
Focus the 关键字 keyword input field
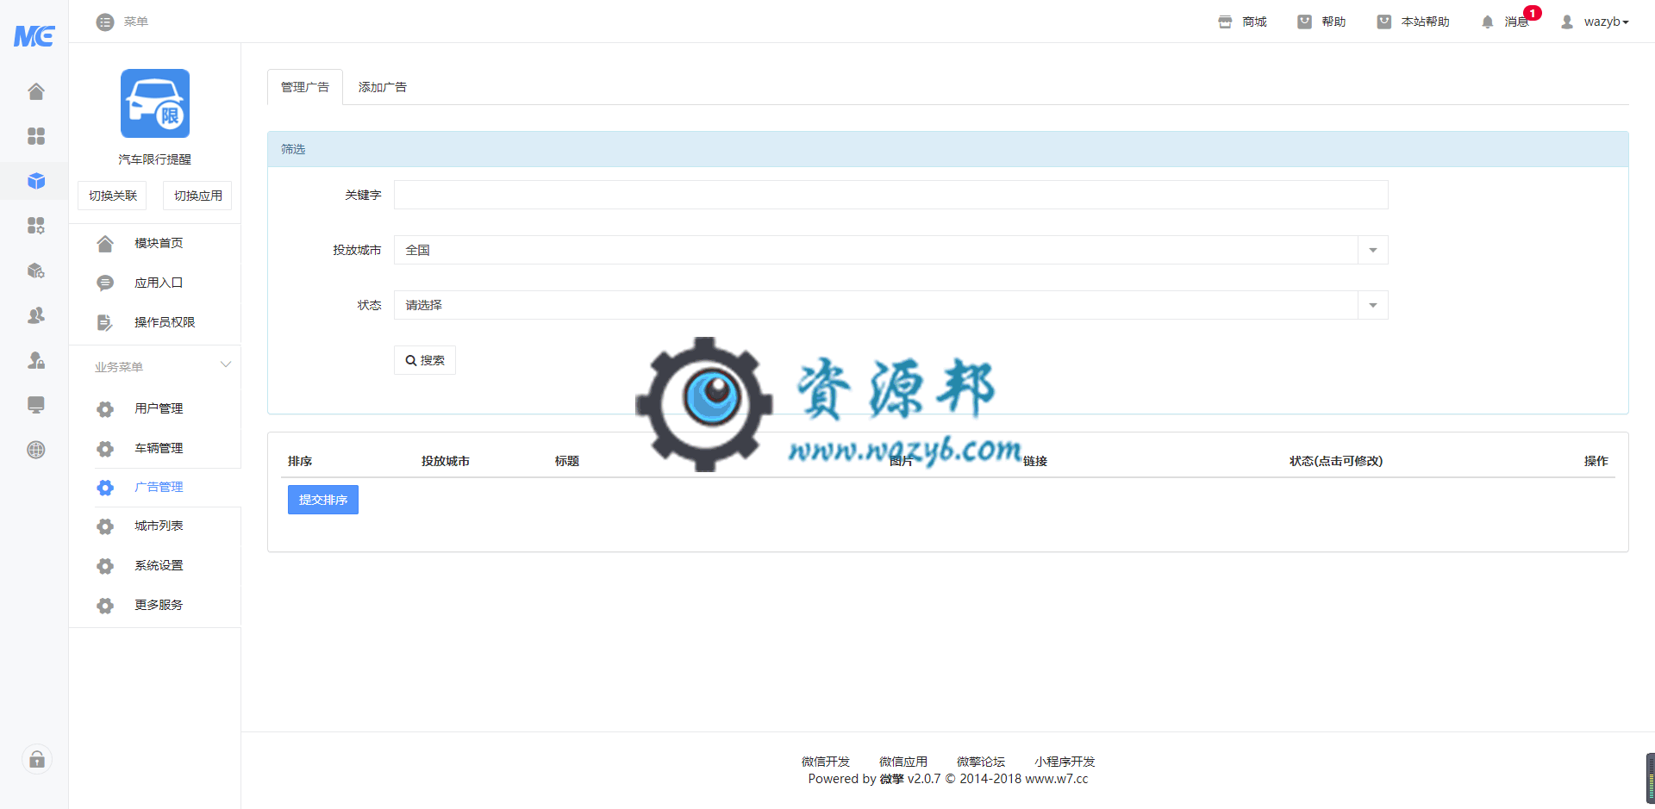(890, 195)
